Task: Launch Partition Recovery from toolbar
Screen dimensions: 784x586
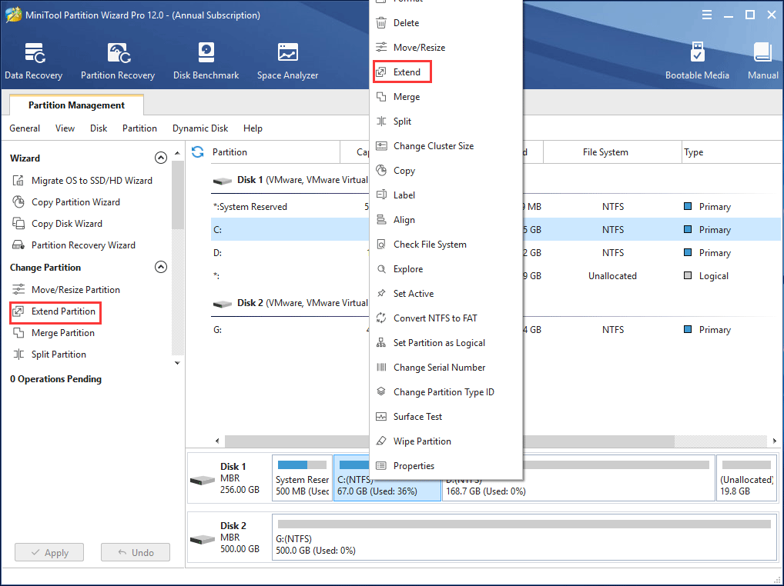Action: [118, 61]
